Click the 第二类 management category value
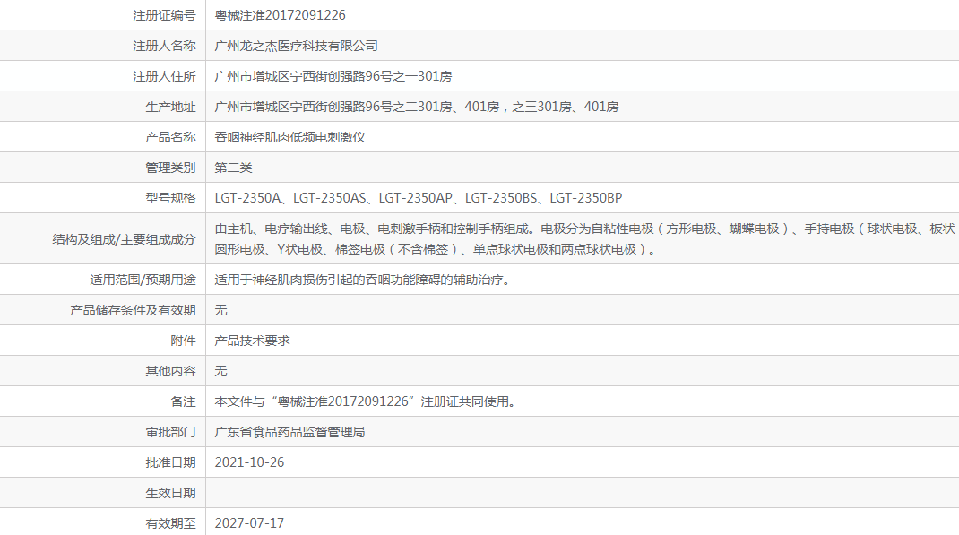This screenshot has width=959, height=535. click(233, 168)
